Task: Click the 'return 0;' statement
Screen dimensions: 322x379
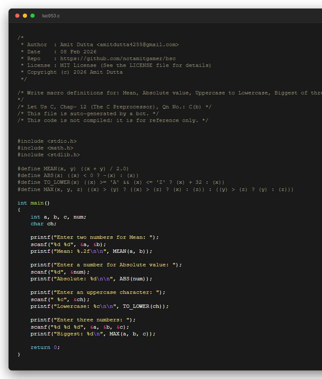Action: [x=45, y=348]
